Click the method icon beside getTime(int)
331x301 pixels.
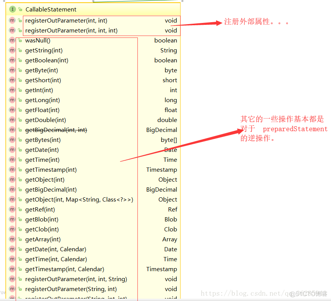click(x=12, y=160)
